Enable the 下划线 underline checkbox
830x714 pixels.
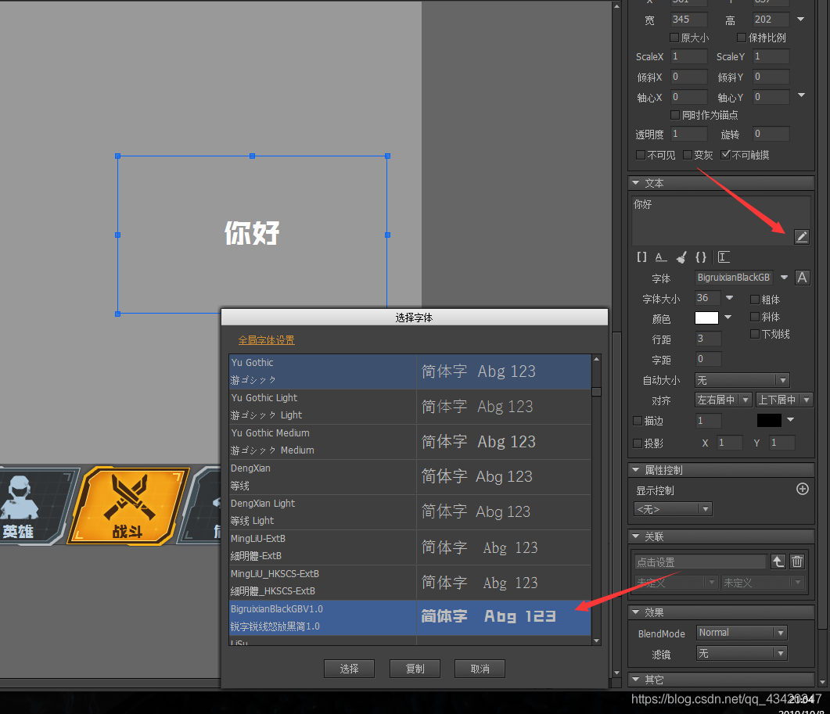click(x=755, y=334)
